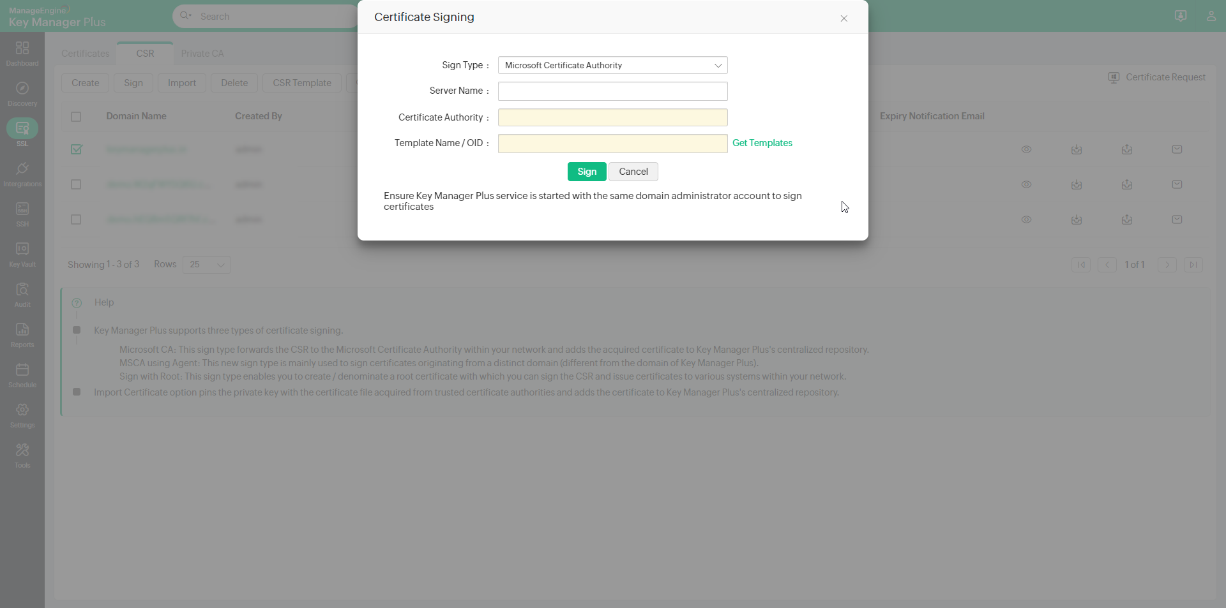The height and width of the screenshot is (608, 1226).
Task: Open Settings gear in the sidebar
Action: 22,415
